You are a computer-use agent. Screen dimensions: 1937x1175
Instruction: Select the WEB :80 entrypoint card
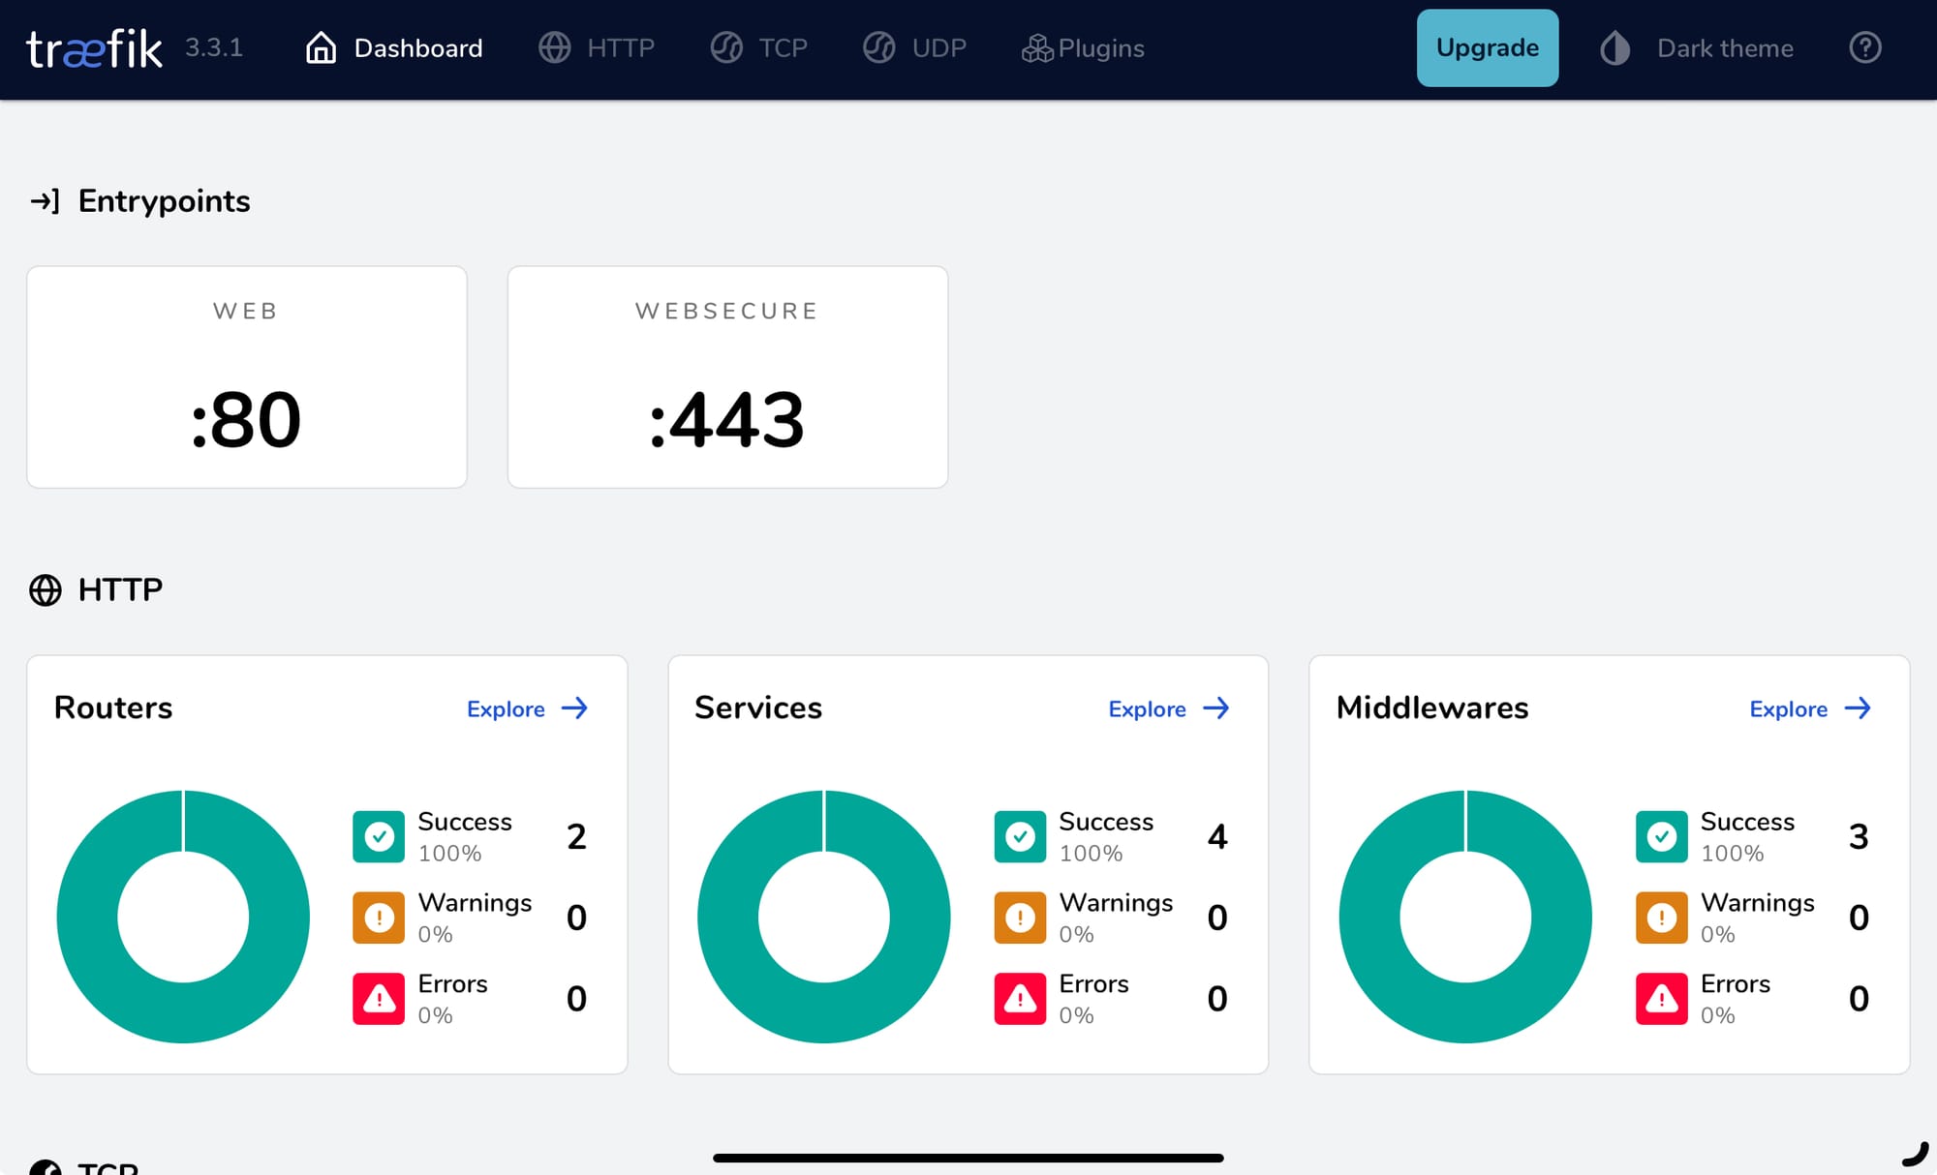click(x=247, y=377)
